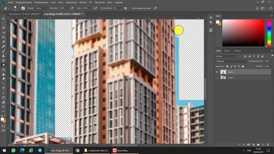Screen dimensions: 274x154
Task: Open the layer Fill dropdown arrow
Action: pos(271,66)
